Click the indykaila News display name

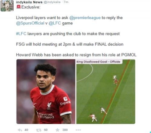click(x=29, y=2)
